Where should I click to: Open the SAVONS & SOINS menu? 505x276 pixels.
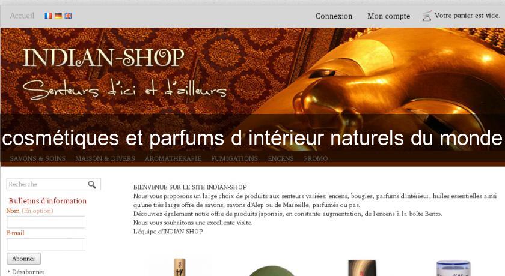[x=38, y=158]
